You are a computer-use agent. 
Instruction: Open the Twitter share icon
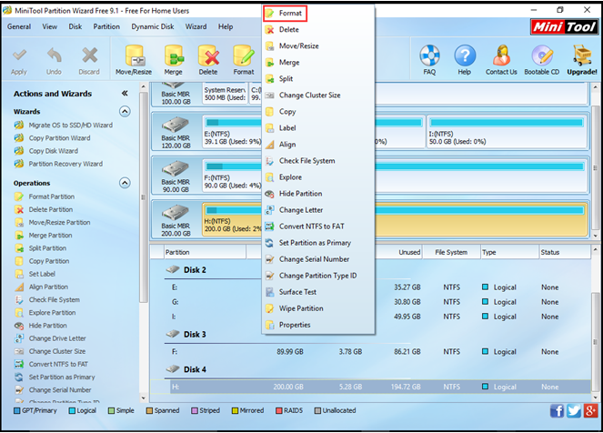(574, 411)
